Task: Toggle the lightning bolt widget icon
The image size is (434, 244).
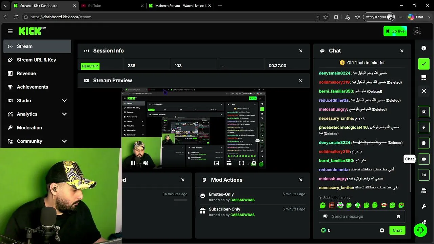Action: (424, 127)
